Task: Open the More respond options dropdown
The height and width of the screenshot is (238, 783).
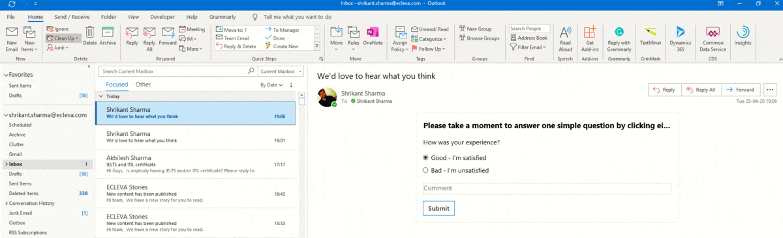Action: pyautogui.click(x=191, y=48)
